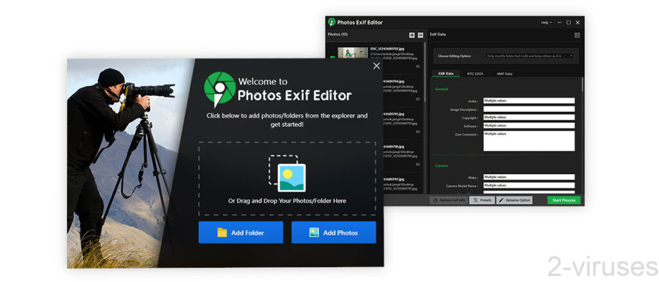The image size is (659, 282).
Task: Click the Image Description input field
Action: click(x=529, y=109)
